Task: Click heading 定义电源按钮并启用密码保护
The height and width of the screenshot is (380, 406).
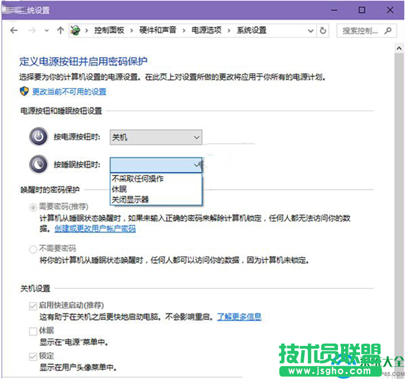Action: coord(83,61)
